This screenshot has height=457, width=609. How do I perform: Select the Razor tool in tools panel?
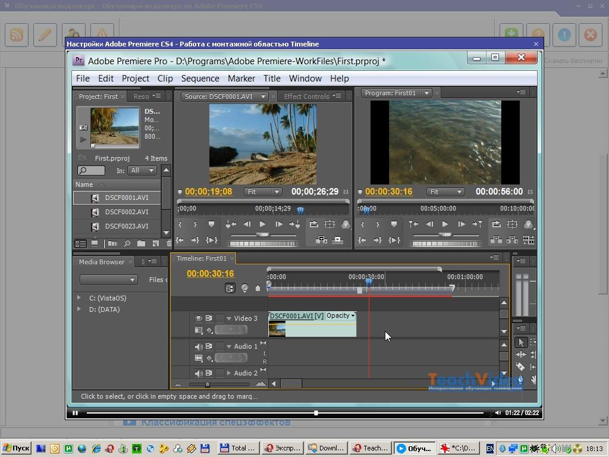click(521, 367)
